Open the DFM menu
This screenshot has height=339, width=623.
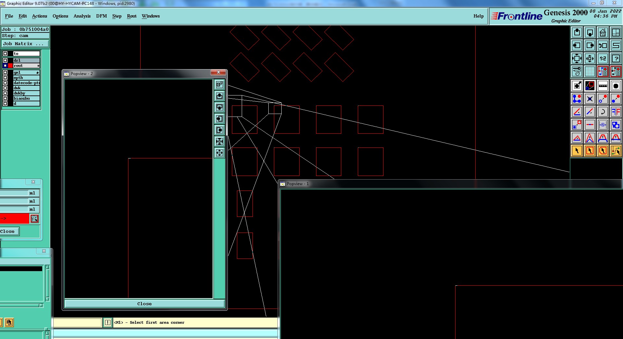tap(102, 16)
